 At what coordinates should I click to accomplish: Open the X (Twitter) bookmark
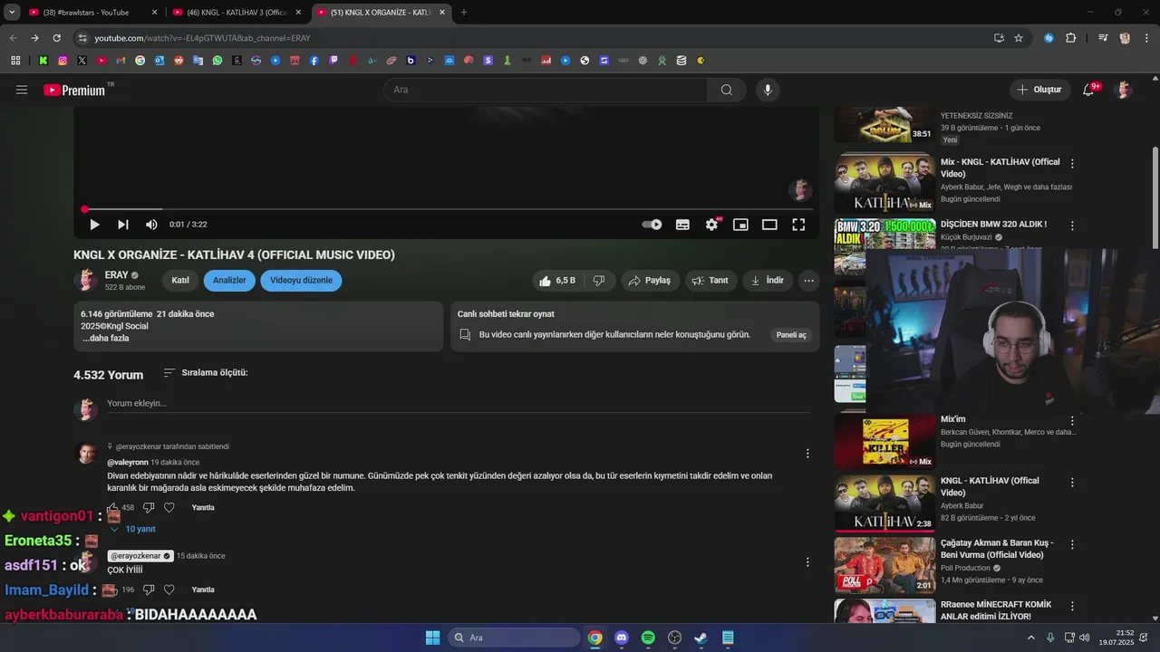coord(82,61)
